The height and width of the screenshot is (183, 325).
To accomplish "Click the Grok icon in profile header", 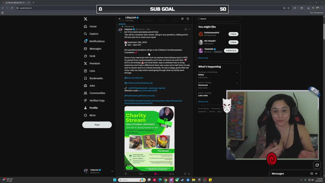I will (182, 19).
